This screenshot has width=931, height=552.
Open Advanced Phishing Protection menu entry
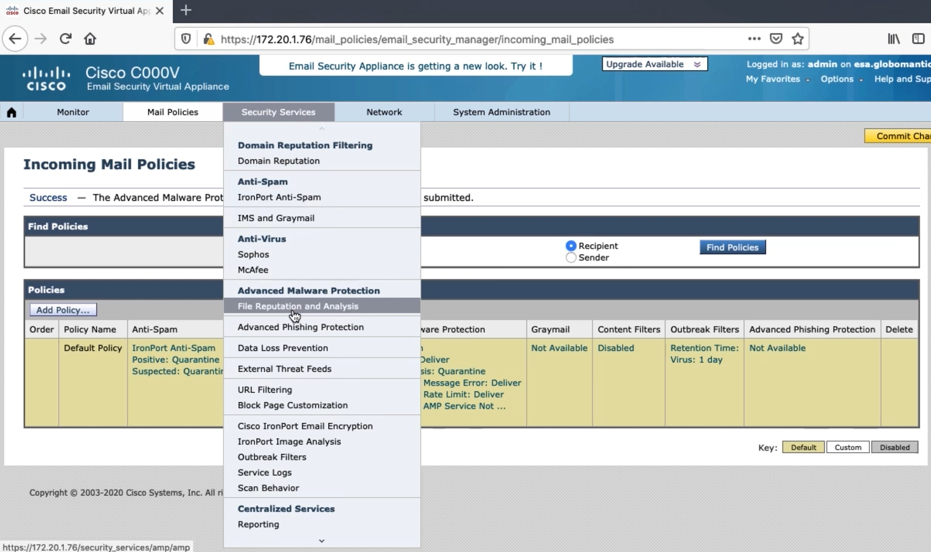pyautogui.click(x=301, y=327)
